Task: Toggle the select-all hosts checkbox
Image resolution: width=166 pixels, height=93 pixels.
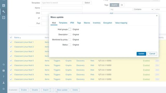Action: click(11, 37)
